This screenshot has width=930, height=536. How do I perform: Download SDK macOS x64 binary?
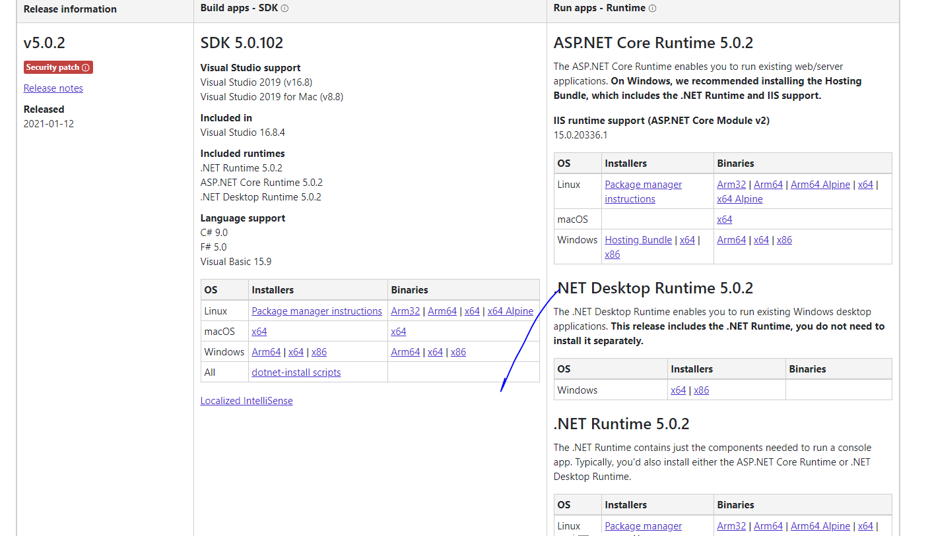tap(399, 332)
